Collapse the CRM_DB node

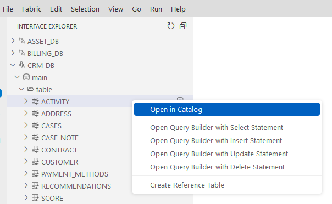coord(13,65)
